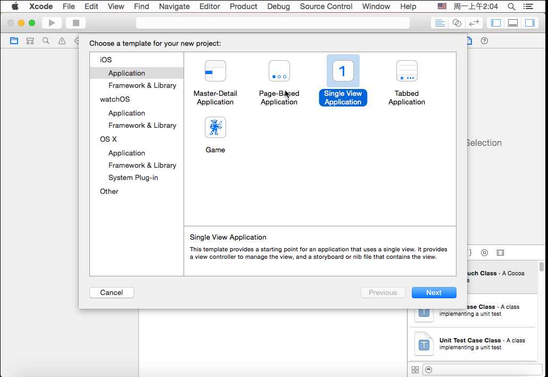This screenshot has height=377, width=548.
Task: Select Unit Test Case Class library item
Action: pos(472,344)
